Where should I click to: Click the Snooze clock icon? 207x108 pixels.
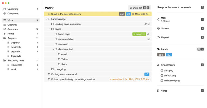pyautogui.click(x=158, y=28)
